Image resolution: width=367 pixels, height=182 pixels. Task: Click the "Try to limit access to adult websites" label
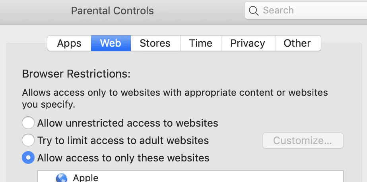(123, 140)
